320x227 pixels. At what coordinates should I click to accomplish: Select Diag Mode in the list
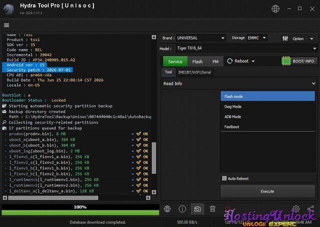pyautogui.click(x=267, y=106)
